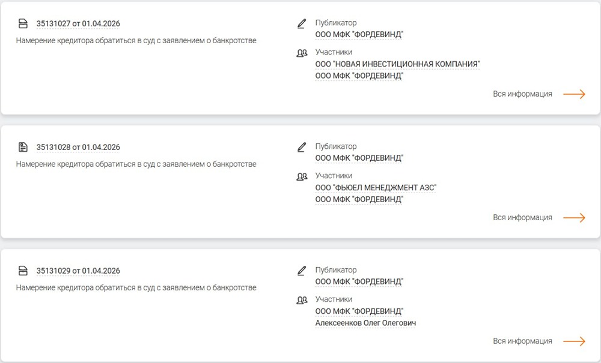This screenshot has width=601, height=363.
Task: Click the pencil publisher icon in the third card
Action: point(301,271)
